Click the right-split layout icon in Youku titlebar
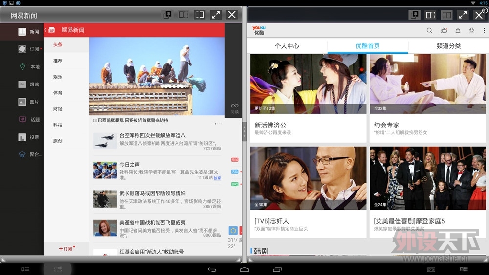The image size is (489, 275). coord(446,15)
